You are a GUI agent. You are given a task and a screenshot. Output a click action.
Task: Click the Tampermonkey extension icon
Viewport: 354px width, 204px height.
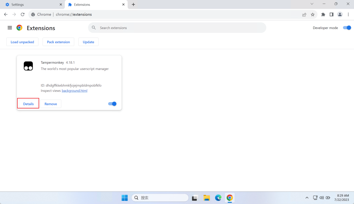28,66
